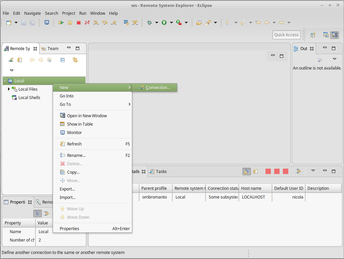This screenshot has width=344, height=259.
Task: Open Remote Systems view menu triangle
Action: coord(12,70)
